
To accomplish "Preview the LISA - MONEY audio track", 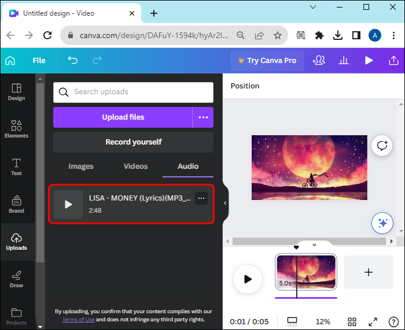I will point(68,205).
